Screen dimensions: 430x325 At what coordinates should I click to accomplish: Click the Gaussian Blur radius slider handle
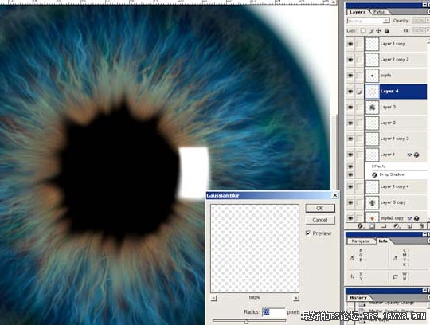246,322
